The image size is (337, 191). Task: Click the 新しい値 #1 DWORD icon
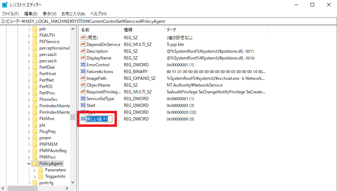click(83, 119)
